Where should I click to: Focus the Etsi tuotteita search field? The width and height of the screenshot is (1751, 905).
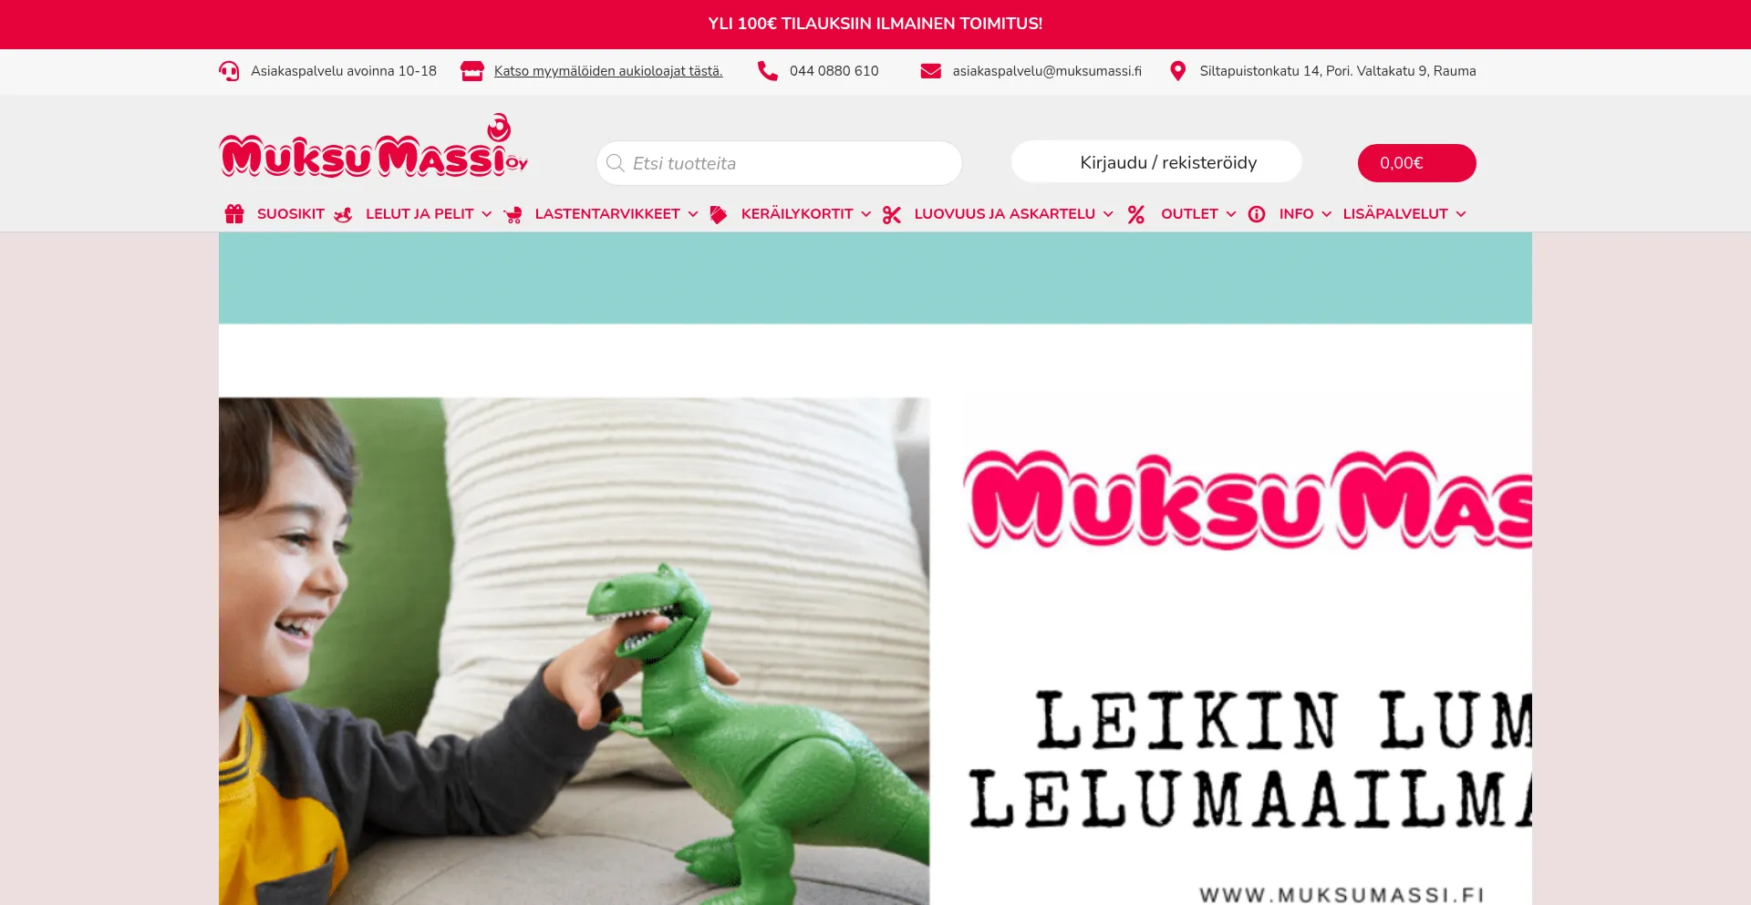pos(779,163)
